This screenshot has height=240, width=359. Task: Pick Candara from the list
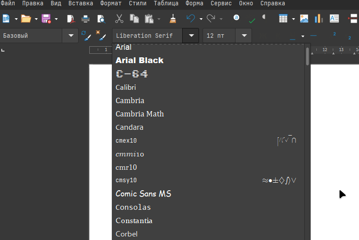pos(209,127)
